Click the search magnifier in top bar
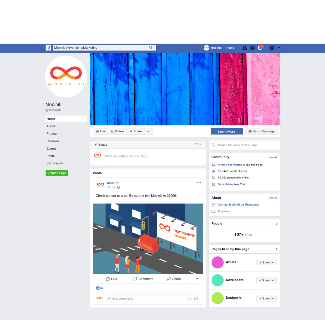 tap(151, 48)
